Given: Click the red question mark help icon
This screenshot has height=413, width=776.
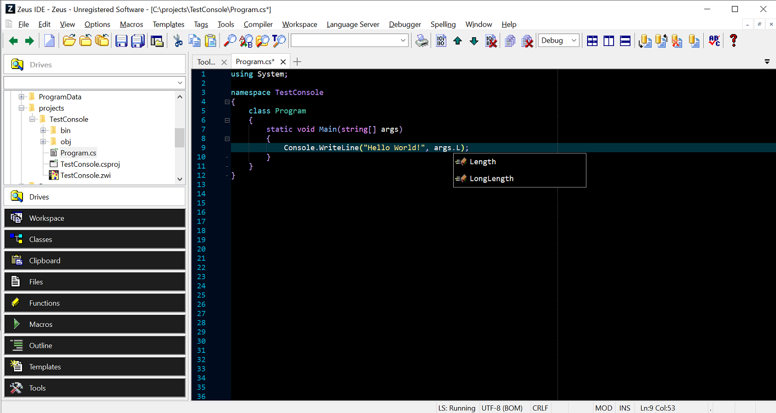Looking at the screenshot, I should (733, 41).
